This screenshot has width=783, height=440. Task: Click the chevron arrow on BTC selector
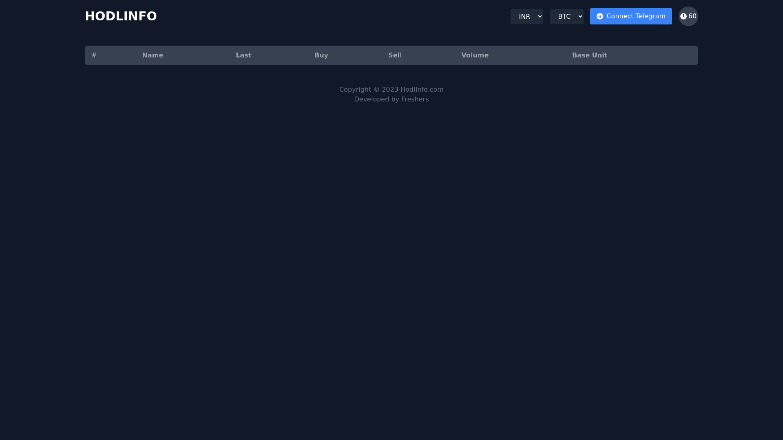point(580,16)
